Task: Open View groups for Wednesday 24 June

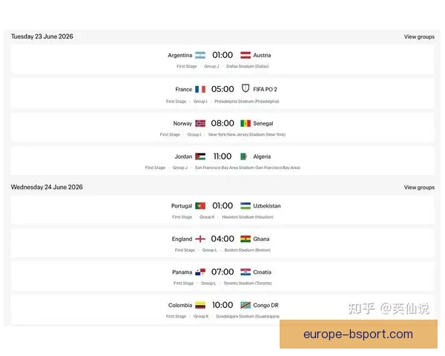Action: [x=419, y=188]
